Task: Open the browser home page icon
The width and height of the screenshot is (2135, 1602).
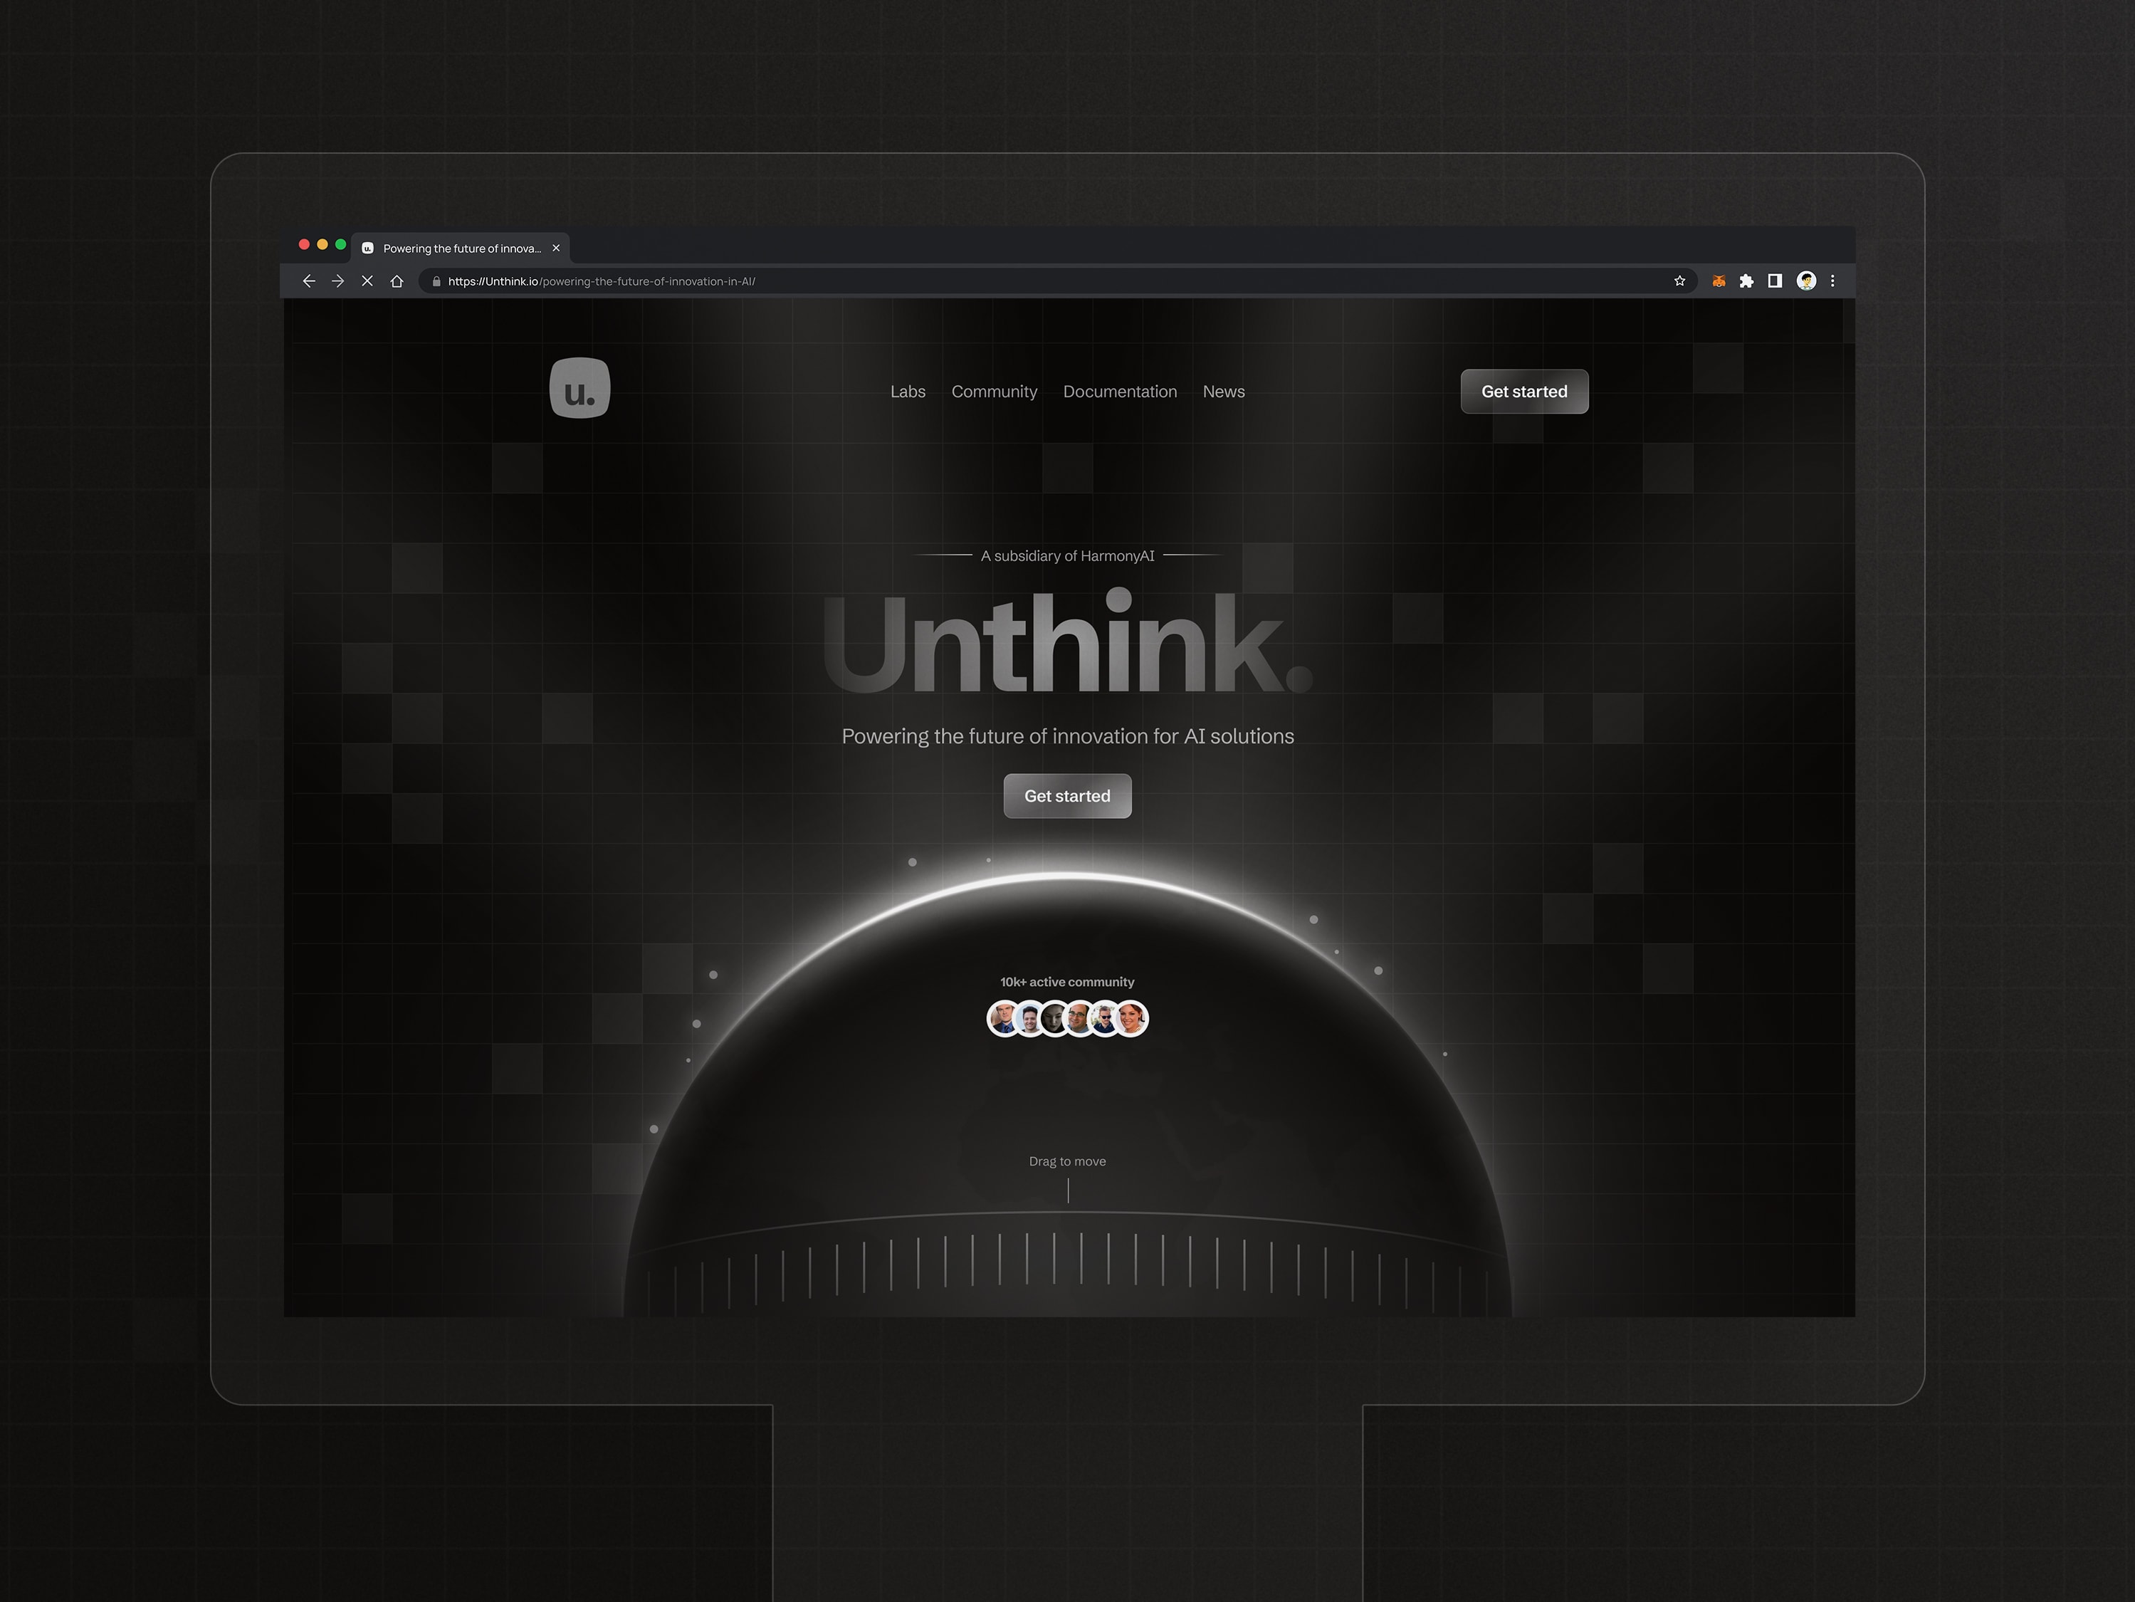Action: click(x=397, y=281)
